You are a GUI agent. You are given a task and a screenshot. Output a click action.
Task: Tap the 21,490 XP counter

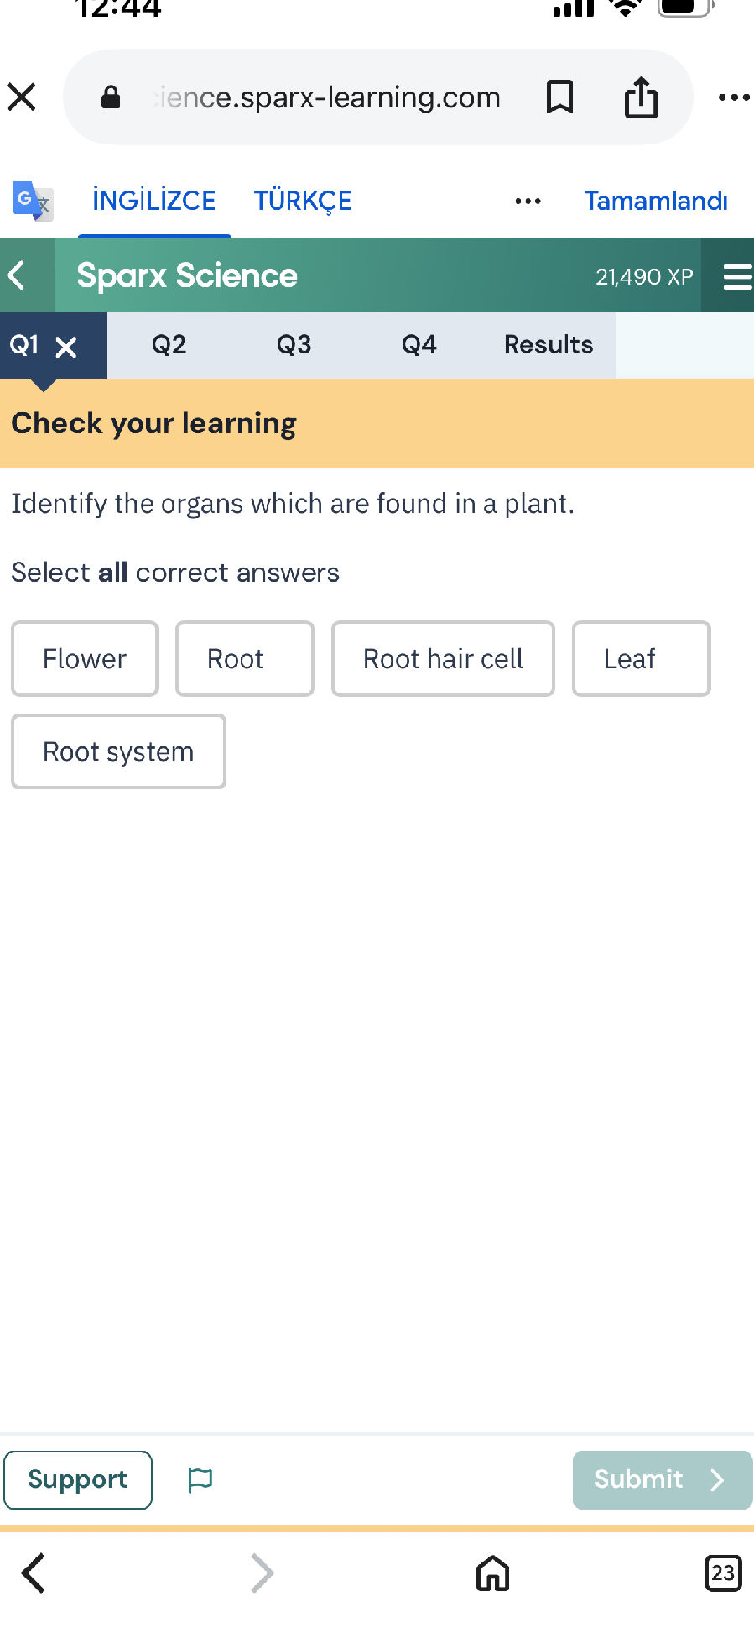pos(643,275)
